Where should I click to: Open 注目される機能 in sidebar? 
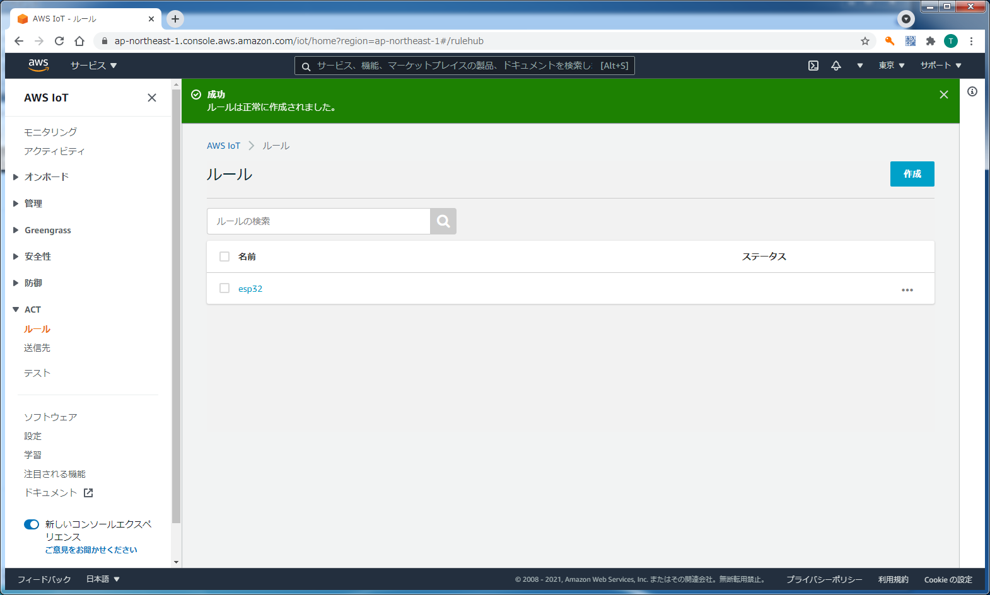coord(55,474)
